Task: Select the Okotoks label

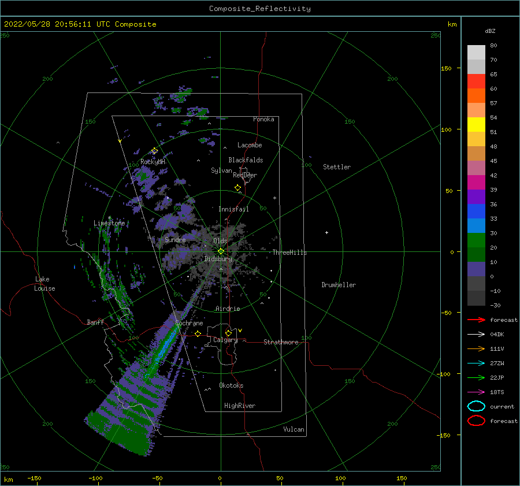Action: pyautogui.click(x=231, y=385)
